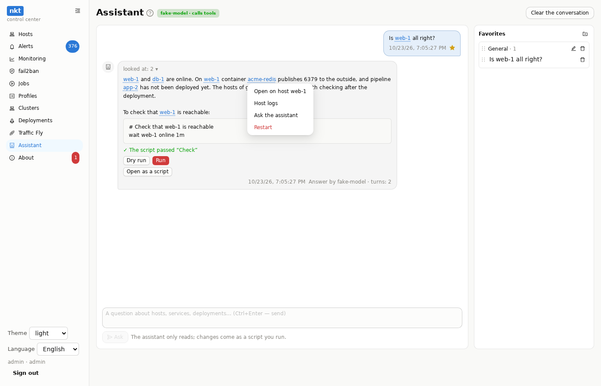Open the Language dropdown
The height and width of the screenshot is (386, 601).
[x=58, y=349]
